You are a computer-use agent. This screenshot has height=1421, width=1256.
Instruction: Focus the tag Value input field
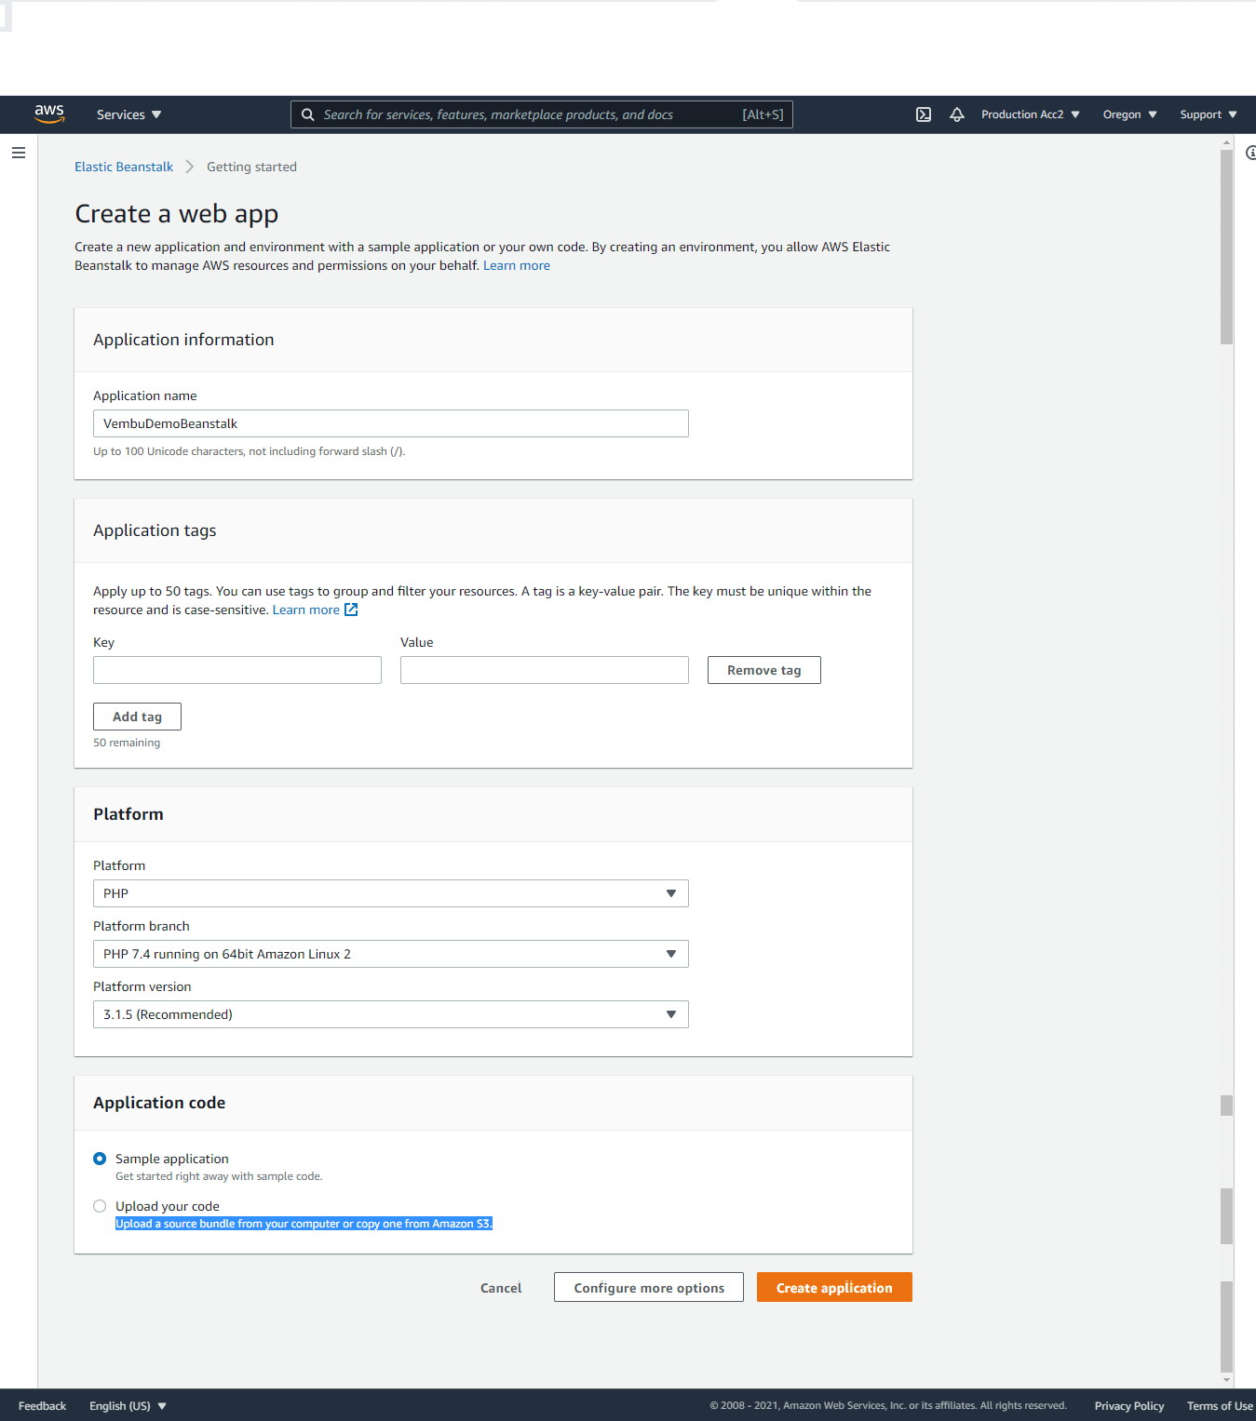click(x=545, y=670)
